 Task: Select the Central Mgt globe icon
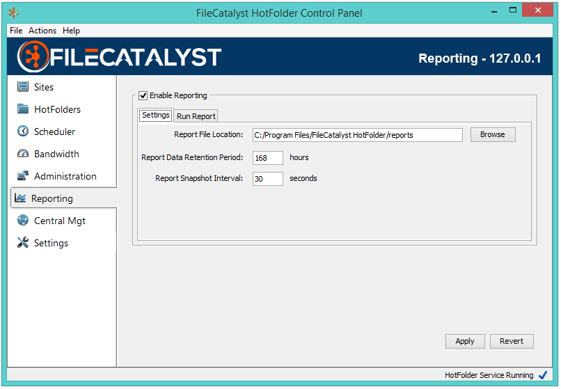(22, 221)
